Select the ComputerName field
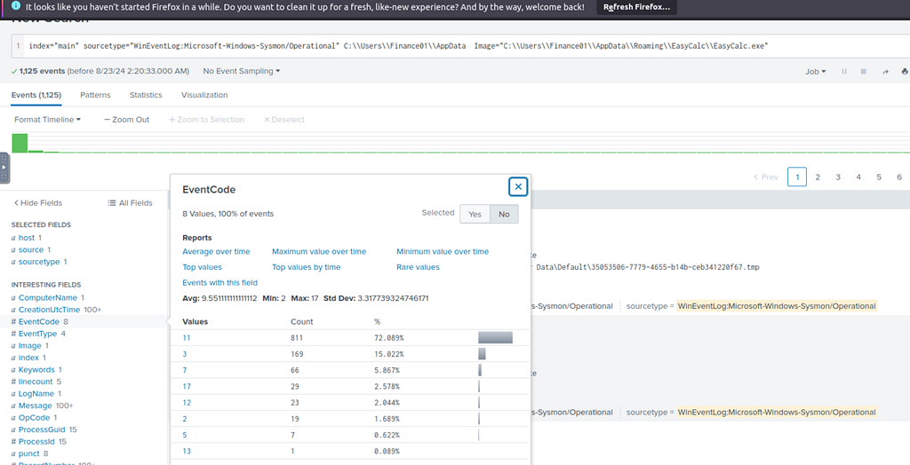Image resolution: width=910 pixels, height=465 pixels. click(48, 297)
